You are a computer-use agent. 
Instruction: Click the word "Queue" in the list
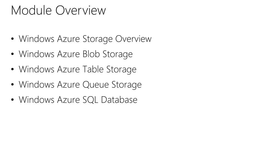click(x=96, y=85)
